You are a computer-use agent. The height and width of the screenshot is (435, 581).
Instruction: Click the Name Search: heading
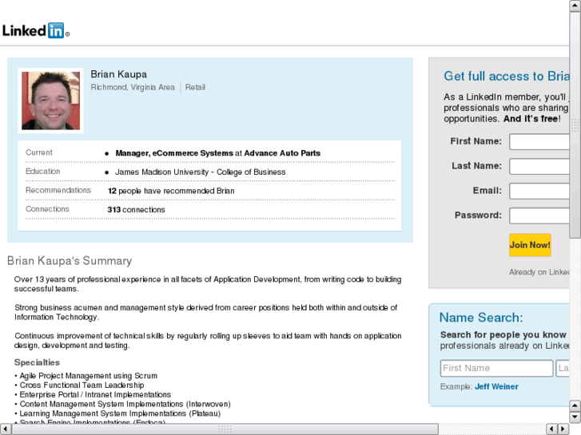click(481, 318)
